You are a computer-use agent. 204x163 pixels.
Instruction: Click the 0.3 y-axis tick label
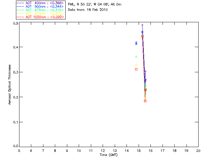coord(16,72)
